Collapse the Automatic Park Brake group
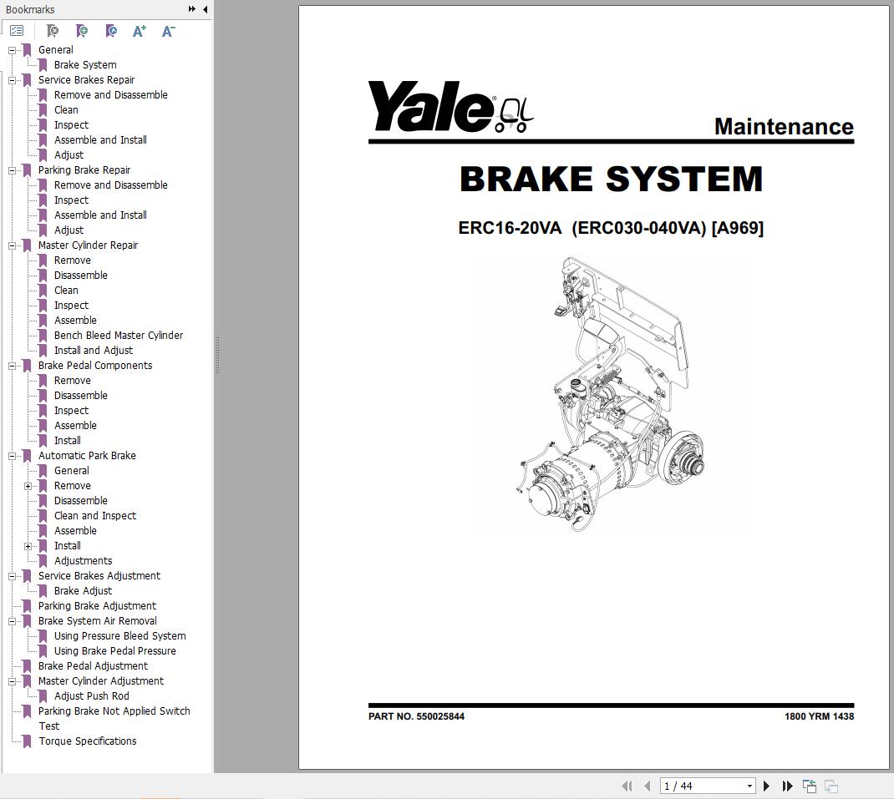 pyautogui.click(x=12, y=456)
